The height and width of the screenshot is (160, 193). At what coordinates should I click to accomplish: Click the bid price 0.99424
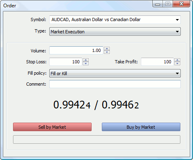tap(72, 105)
